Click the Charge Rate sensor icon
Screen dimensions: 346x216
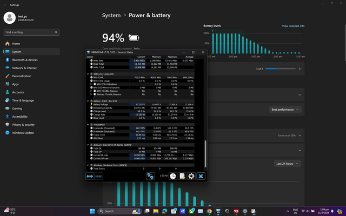tap(91, 114)
